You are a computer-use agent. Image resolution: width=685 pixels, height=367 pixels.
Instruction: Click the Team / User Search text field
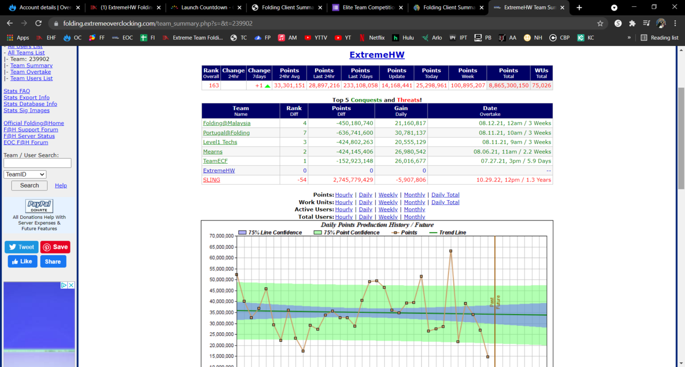pos(37,163)
